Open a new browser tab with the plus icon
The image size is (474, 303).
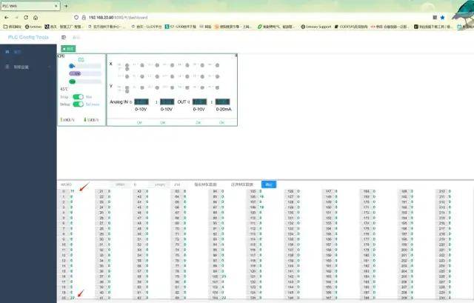(66, 5)
